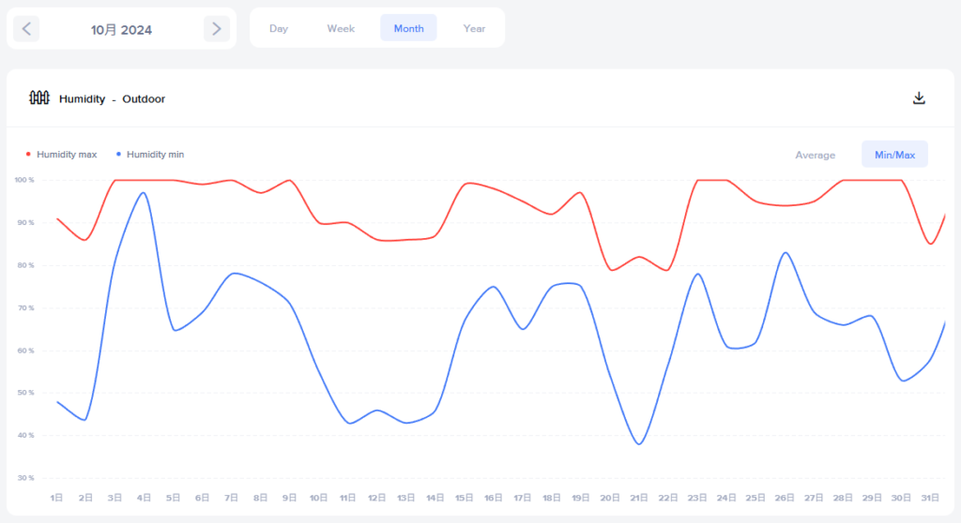
Task: Open the 10月 2024 date picker
Action: 121,29
